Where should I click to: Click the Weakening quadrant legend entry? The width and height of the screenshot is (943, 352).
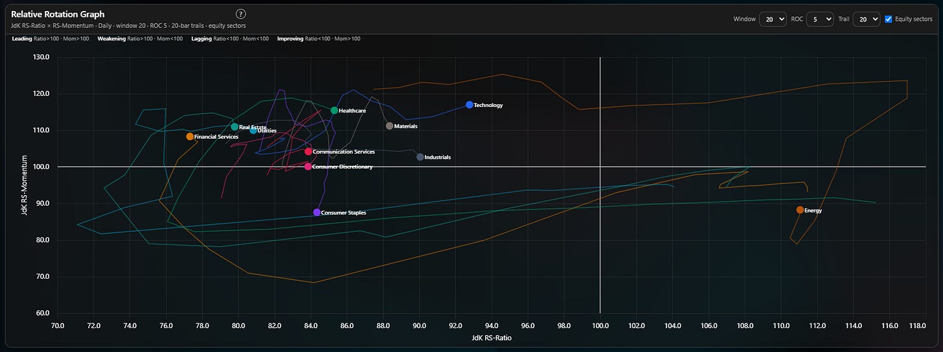[140, 39]
